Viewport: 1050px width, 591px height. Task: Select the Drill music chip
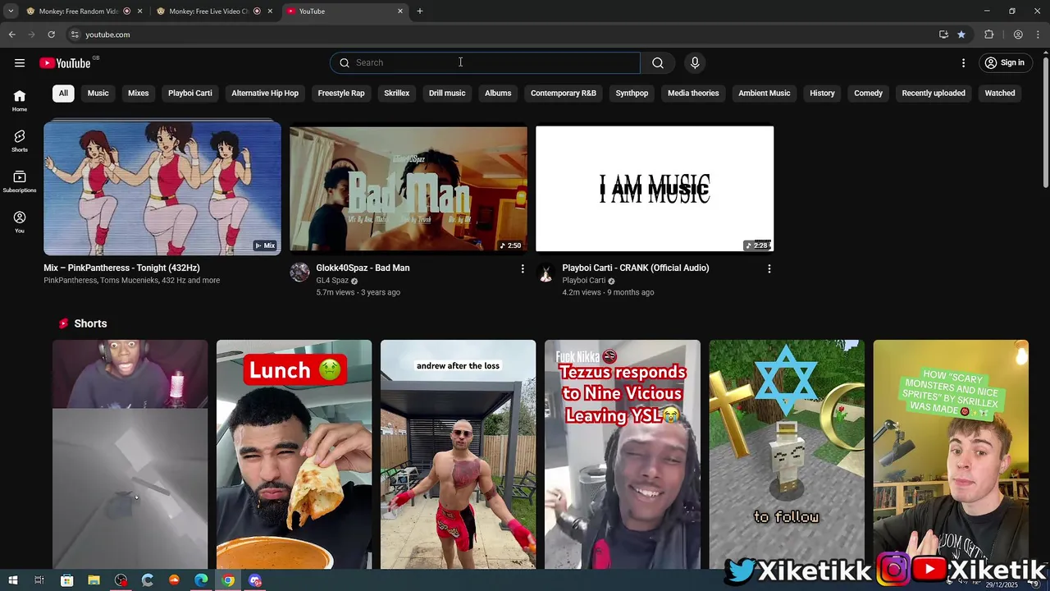pyautogui.click(x=447, y=94)
